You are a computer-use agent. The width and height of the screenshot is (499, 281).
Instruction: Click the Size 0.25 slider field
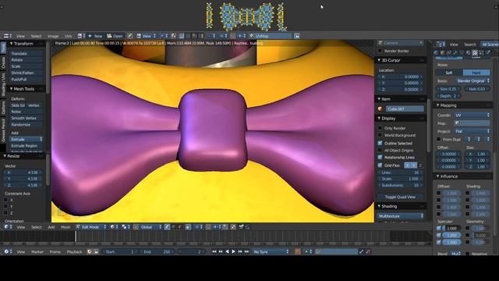click(449, 89)
